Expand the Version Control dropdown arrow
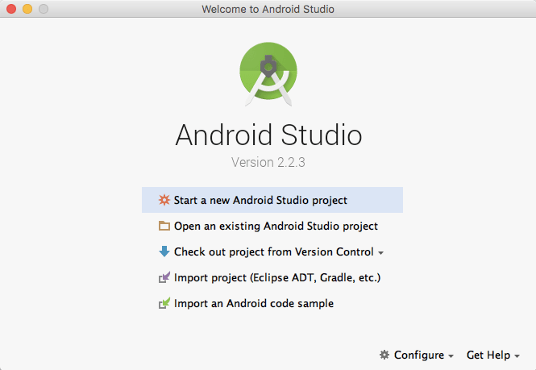 pyautogui.click(x=380, y=253)
